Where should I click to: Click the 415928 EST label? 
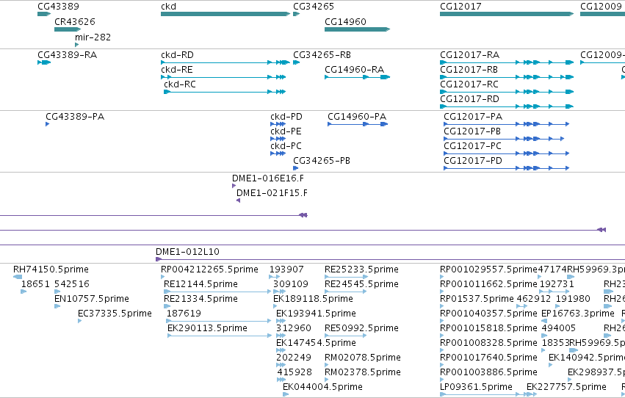[x=295, y=372]
